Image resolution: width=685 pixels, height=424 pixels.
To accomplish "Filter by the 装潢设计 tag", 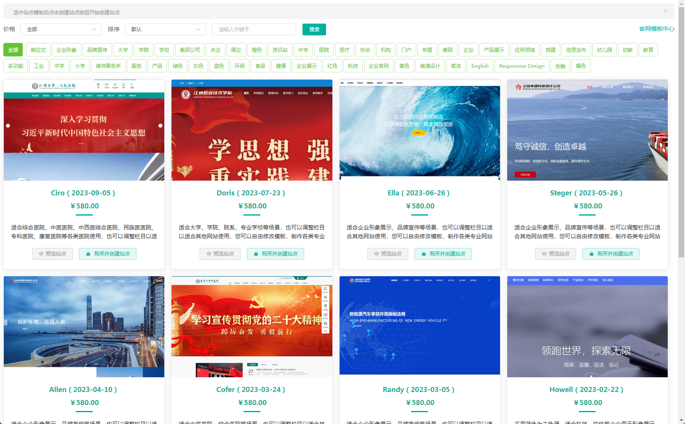I will (430, 66).
